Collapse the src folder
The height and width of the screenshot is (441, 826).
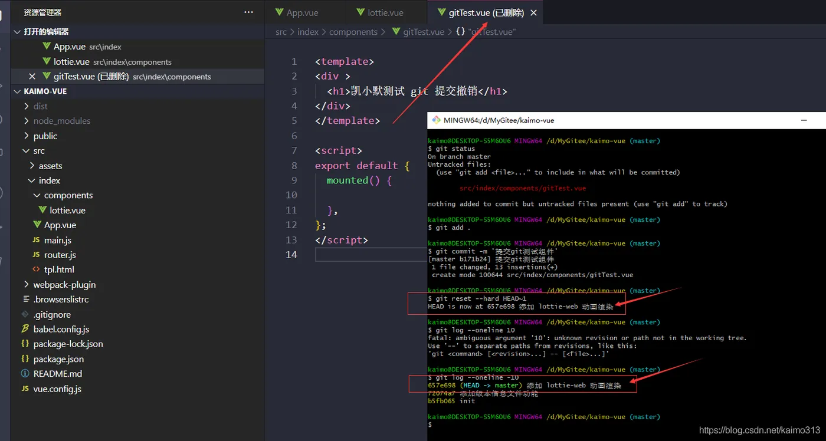coord(26,151)
